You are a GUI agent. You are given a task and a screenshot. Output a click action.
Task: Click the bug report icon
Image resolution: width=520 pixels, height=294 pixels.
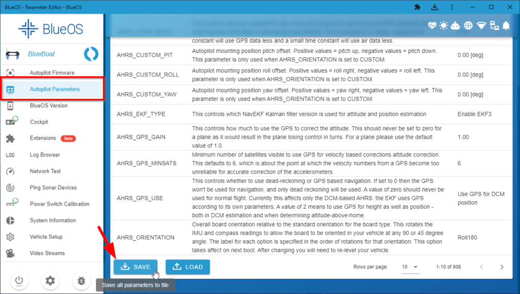[x=81, y=280]
